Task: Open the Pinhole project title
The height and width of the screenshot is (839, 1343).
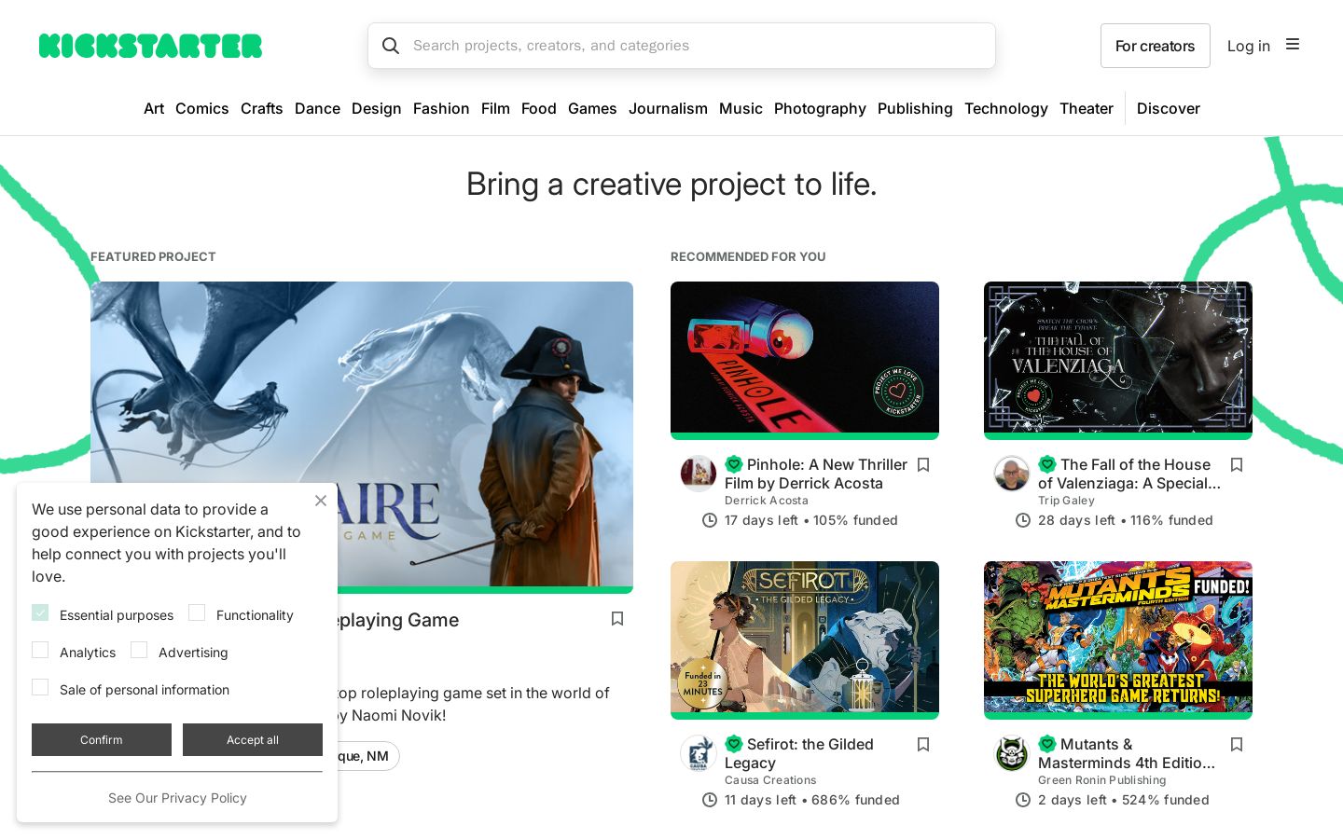Action: tap(816, 474)
